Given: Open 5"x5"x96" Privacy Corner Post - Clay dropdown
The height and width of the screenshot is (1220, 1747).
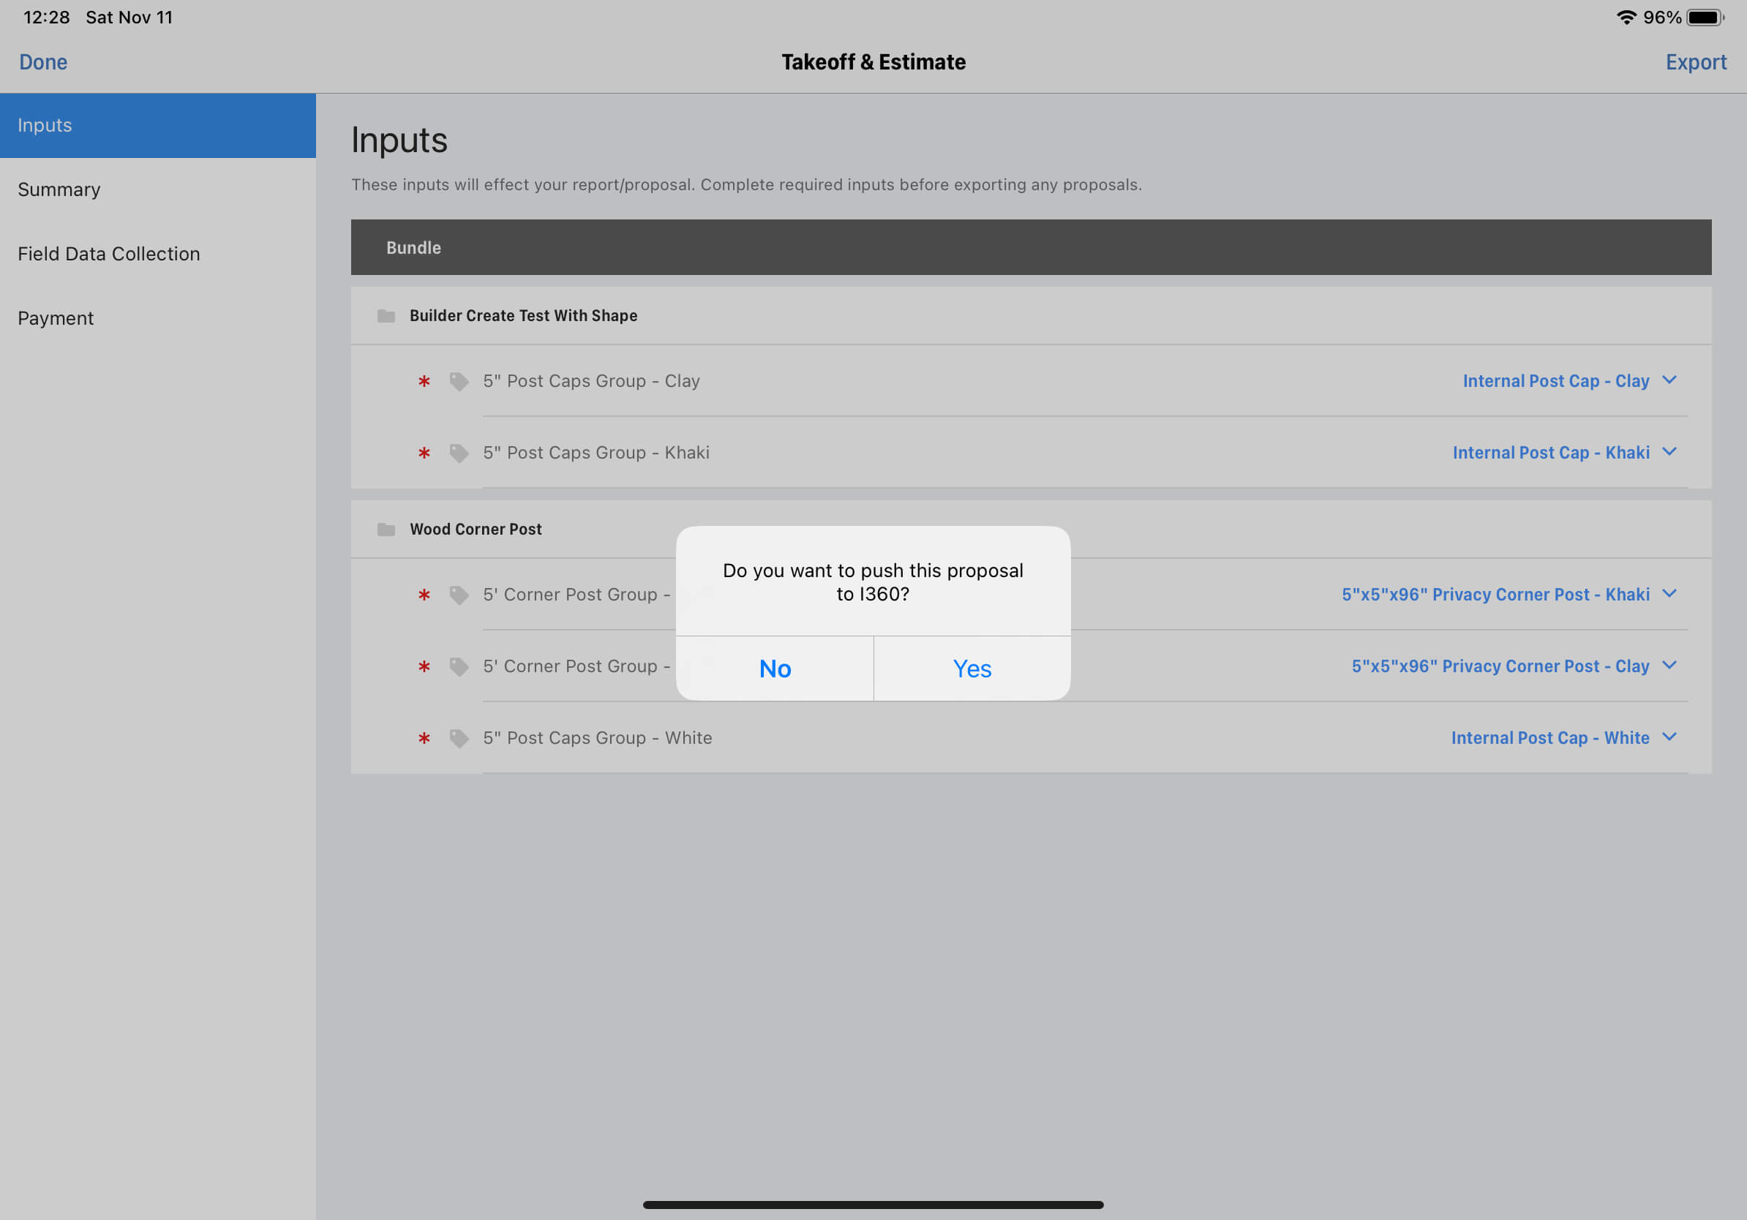Looking at the screenshot, I should [1514, 666].
